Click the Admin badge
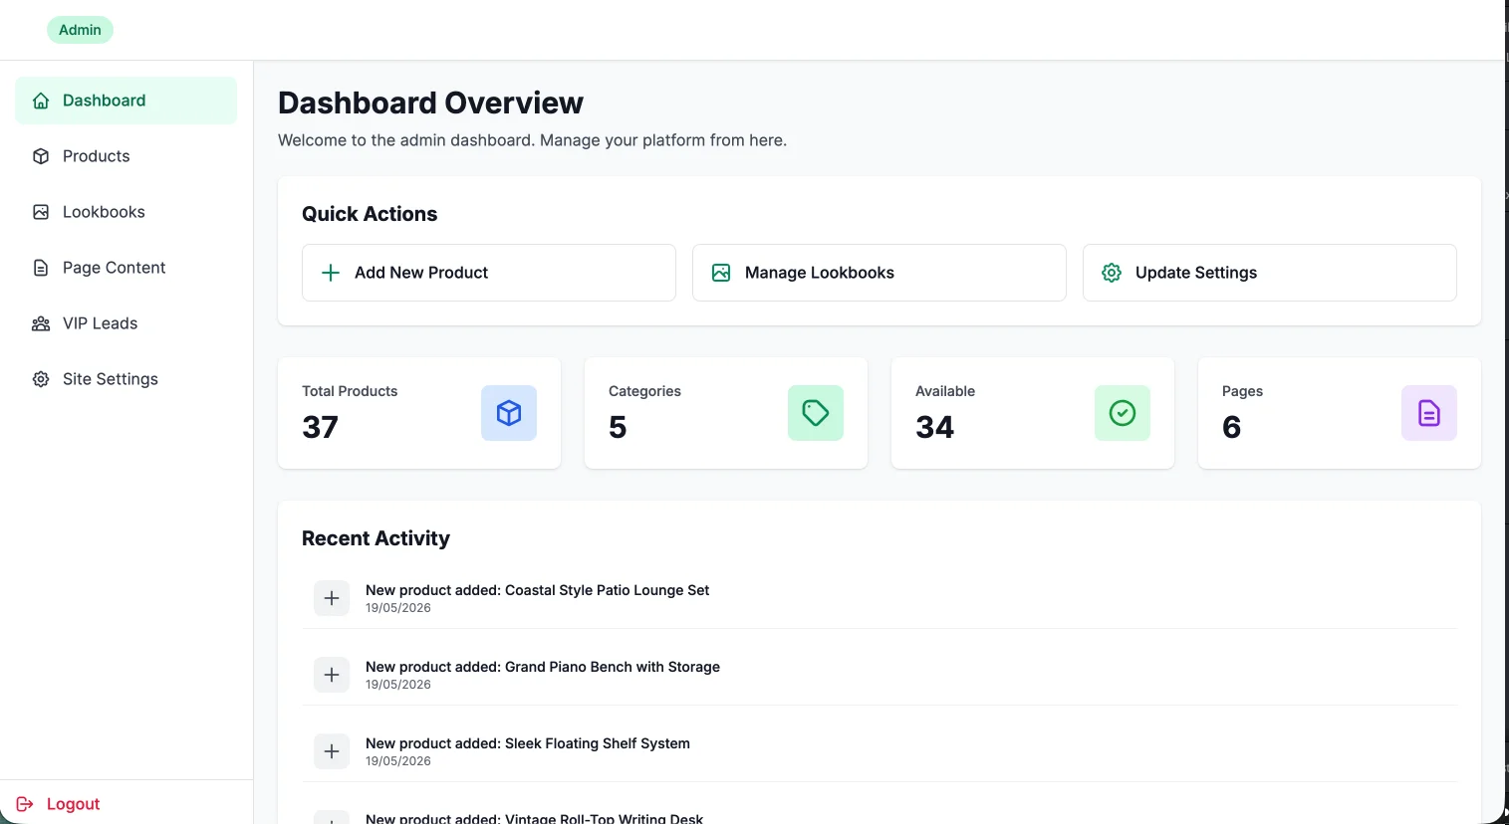Screen dimensions: 1509x825 [80, 30]
